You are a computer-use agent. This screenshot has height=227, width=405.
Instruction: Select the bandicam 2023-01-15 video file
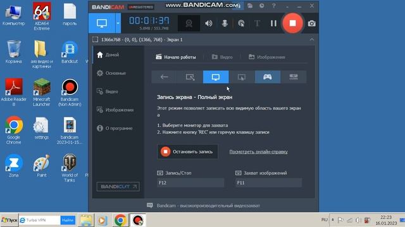click(x=70, y=131)
